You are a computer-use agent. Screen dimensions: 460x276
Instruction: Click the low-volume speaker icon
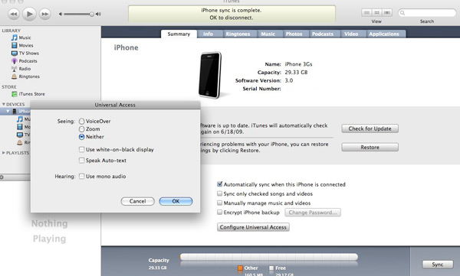61,14
